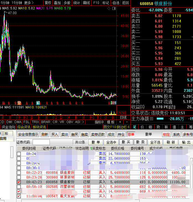The width and height of the screenshot is (193, 202).
Task: Click the left panel vertical scrollbar
Action: [x=12, y=152]
